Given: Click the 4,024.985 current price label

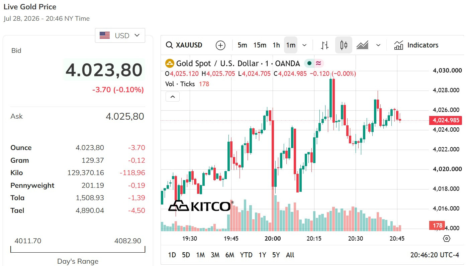Looking at the screenshot, I should point(446,120).
